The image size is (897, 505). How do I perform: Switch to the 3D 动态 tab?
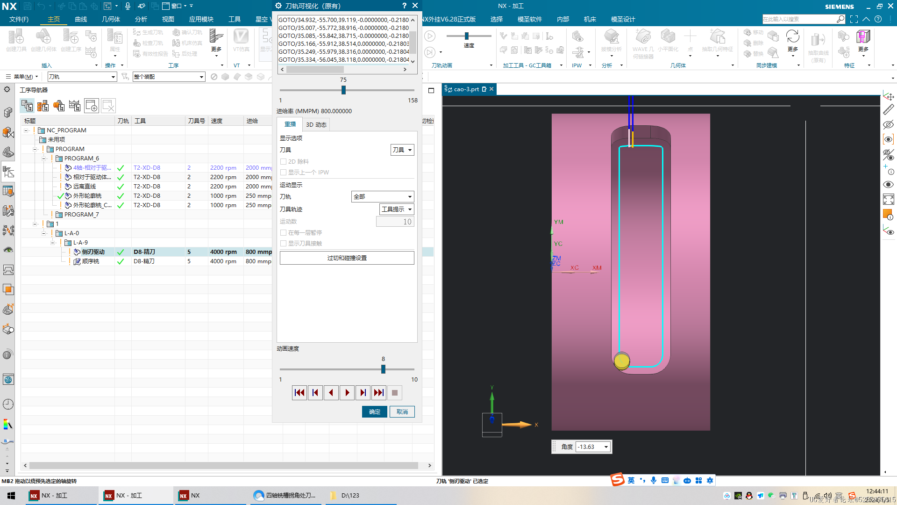pyautogui.click(x=316, y=125)
